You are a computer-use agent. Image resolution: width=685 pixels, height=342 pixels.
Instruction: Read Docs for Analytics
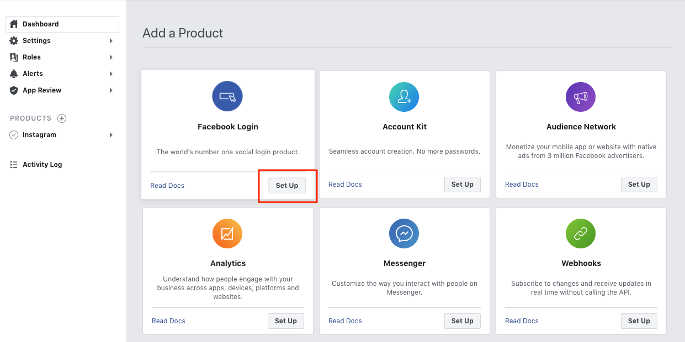pyautogui.click(x=168, y=321)
